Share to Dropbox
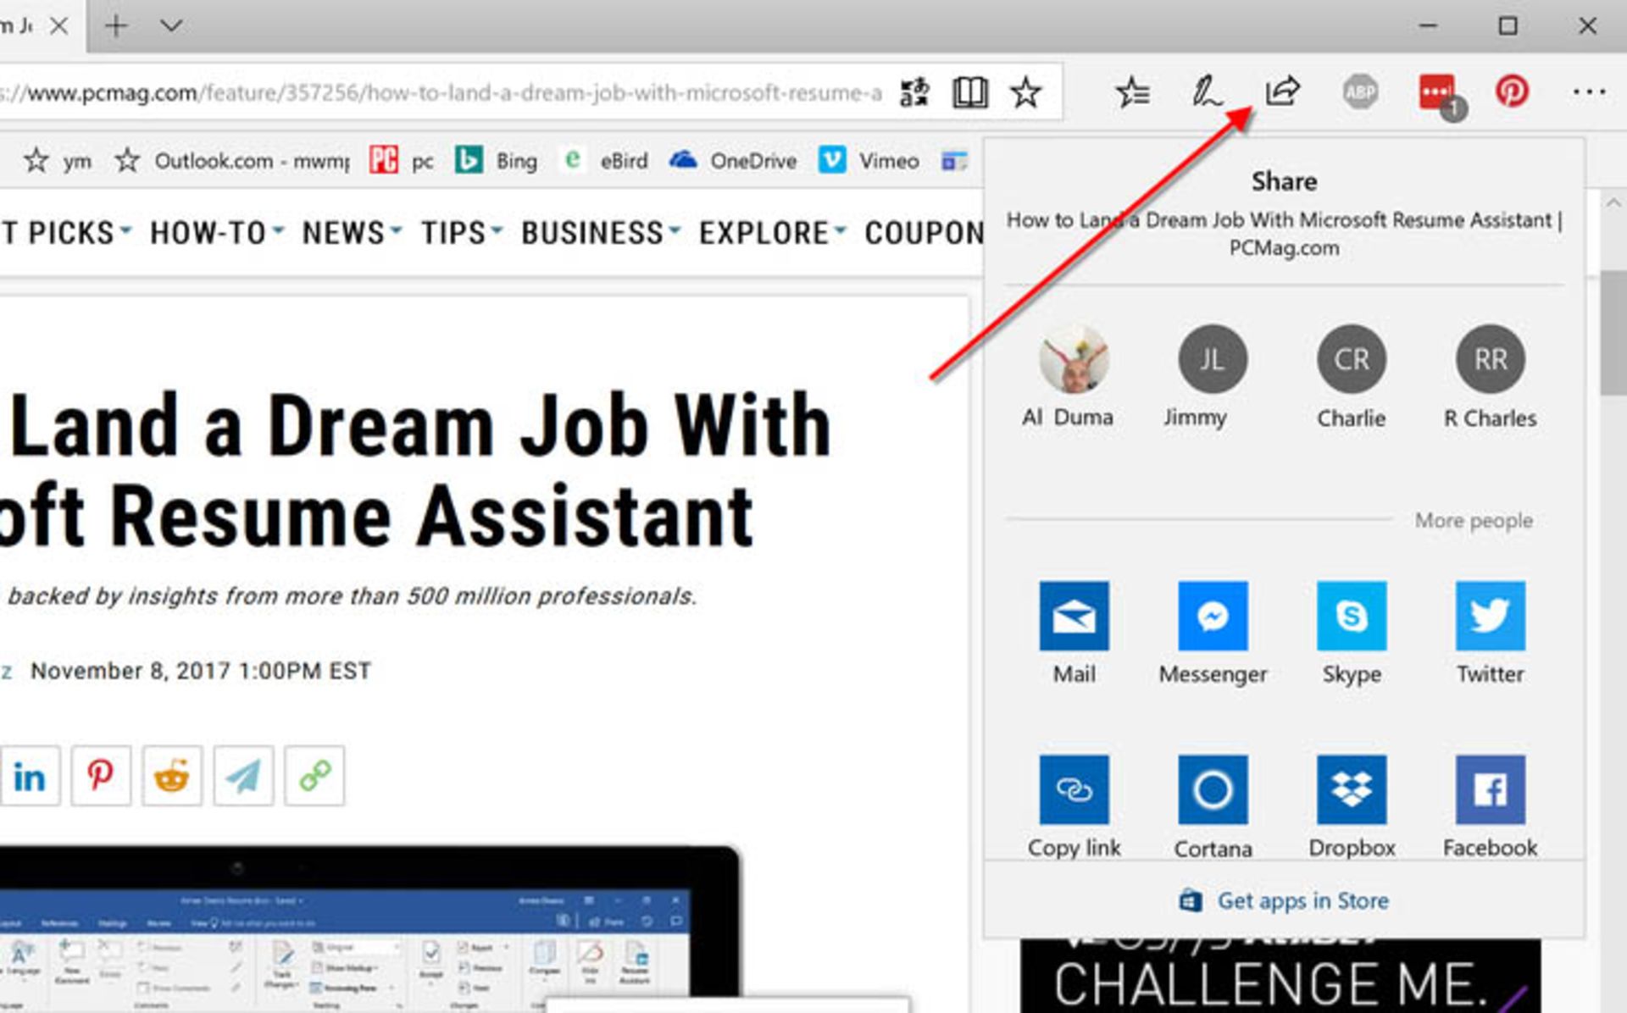The image size is (1627, 1013). pos(1352,806)
